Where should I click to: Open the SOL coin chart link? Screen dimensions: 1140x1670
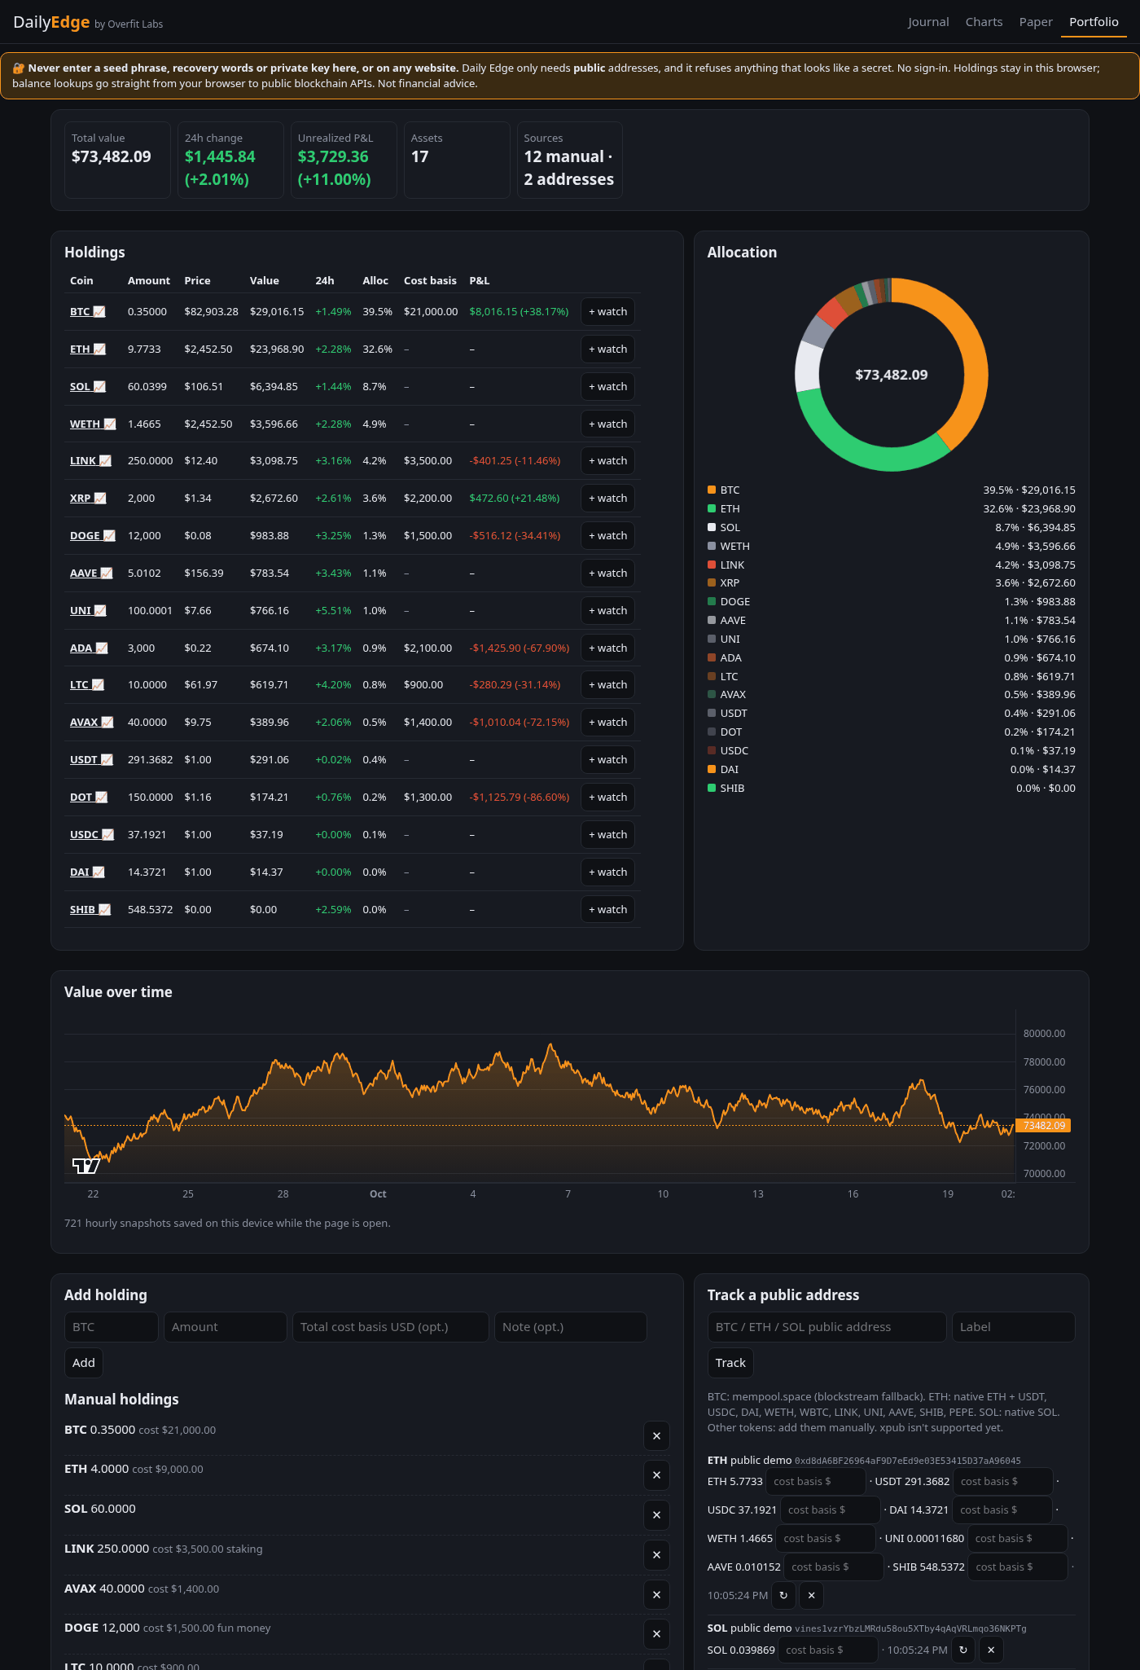(x=88, y=387)
